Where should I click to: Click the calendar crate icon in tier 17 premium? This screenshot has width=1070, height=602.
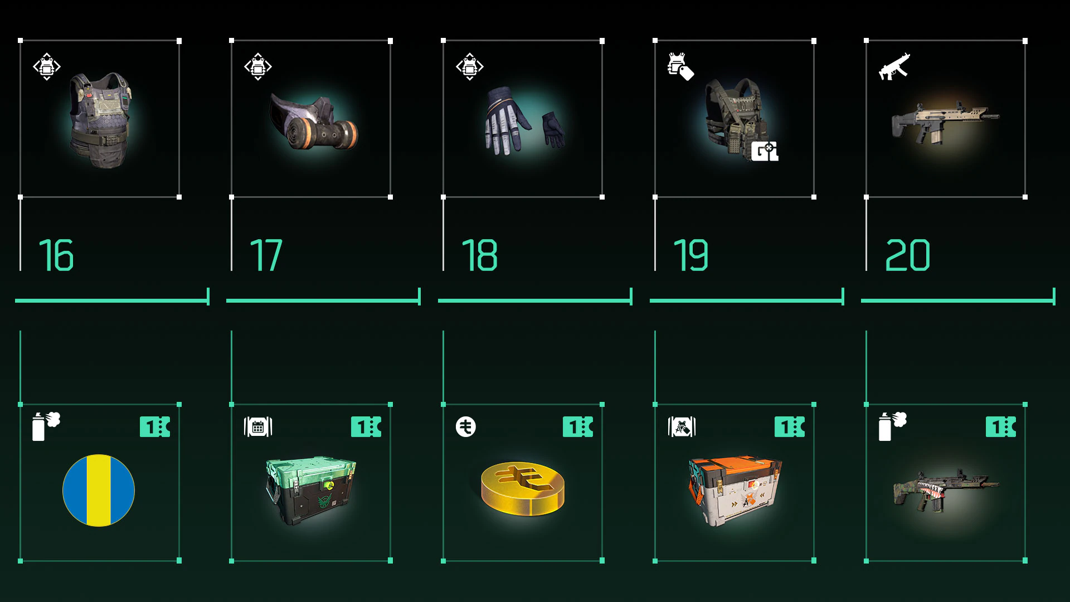click(258, 427)
